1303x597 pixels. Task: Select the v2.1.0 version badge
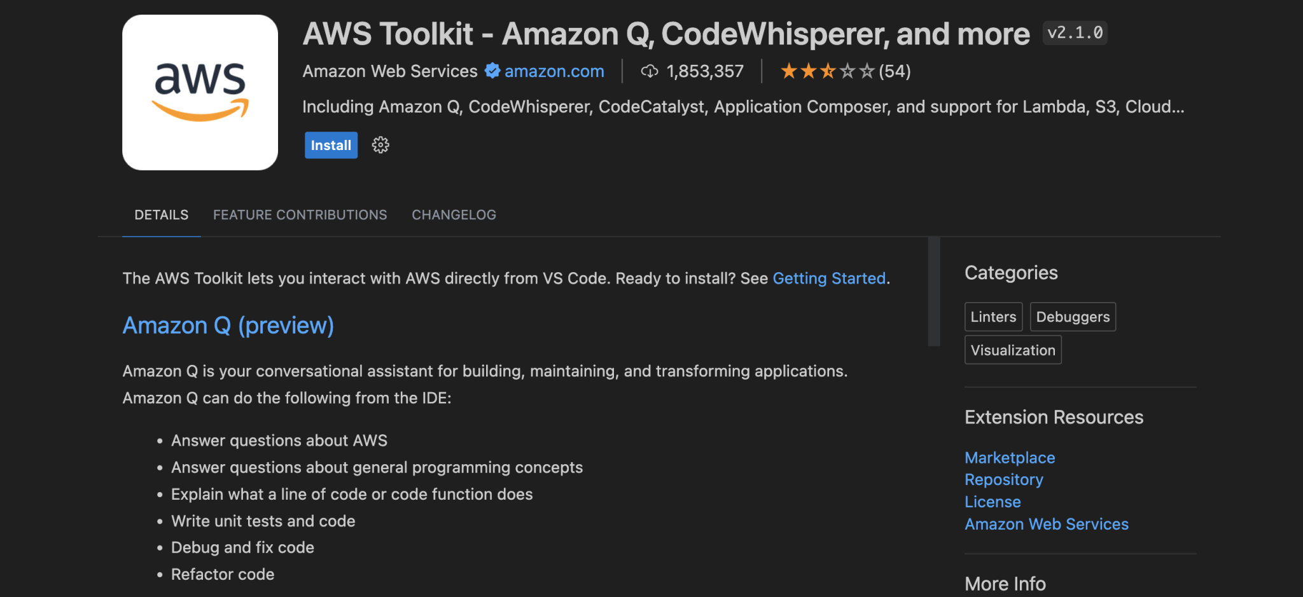[x=1074, y=33]
